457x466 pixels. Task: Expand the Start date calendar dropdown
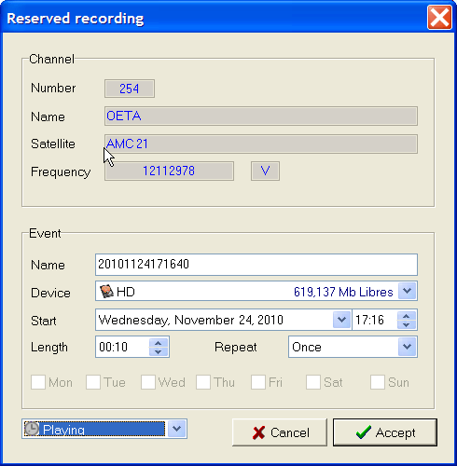click(341, 320)
